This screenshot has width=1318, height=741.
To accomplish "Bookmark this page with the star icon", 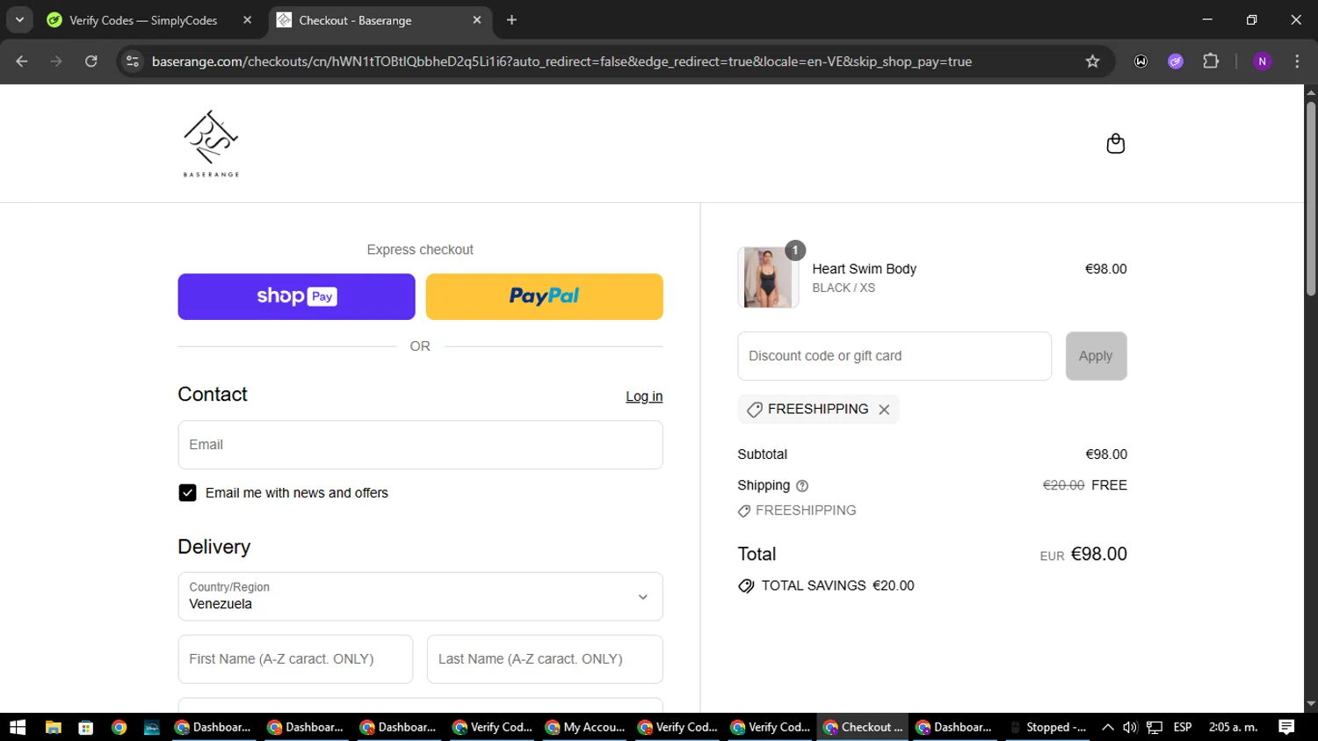I will click(1092, 62).
